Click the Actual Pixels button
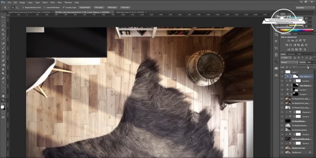This screenshot has height=158, width=316. point(85,8)
